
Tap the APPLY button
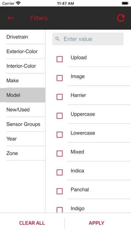point(97,223)
